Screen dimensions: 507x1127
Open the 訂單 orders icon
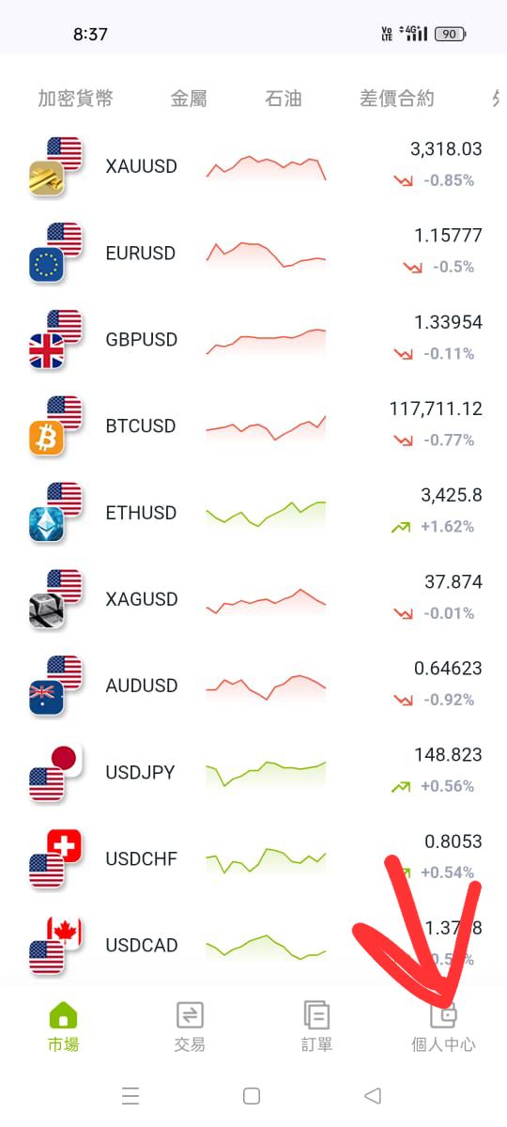[x=316, y=1015]
